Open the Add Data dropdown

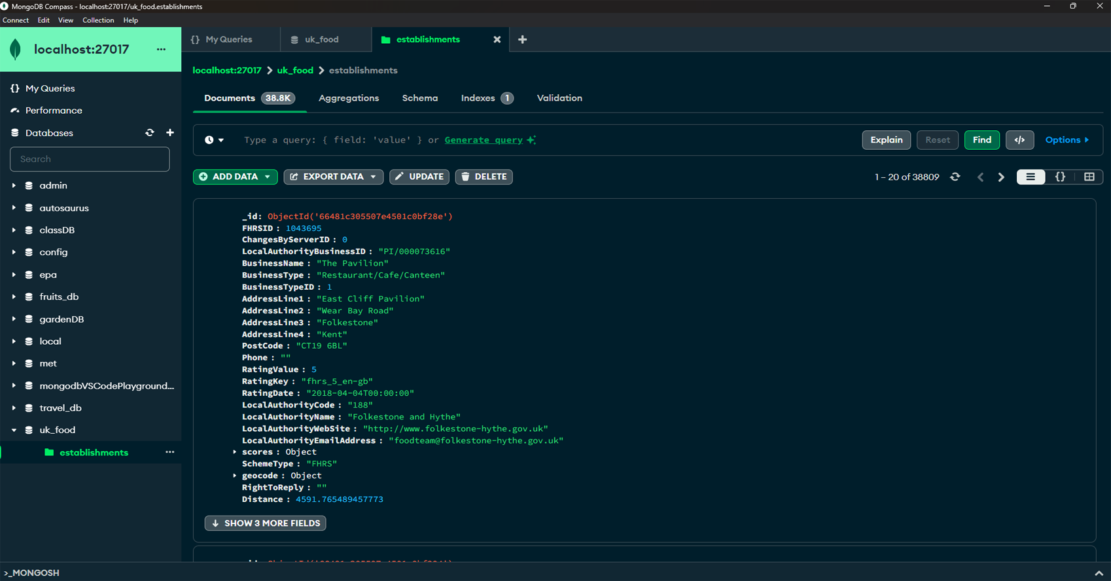click(235, 177)
